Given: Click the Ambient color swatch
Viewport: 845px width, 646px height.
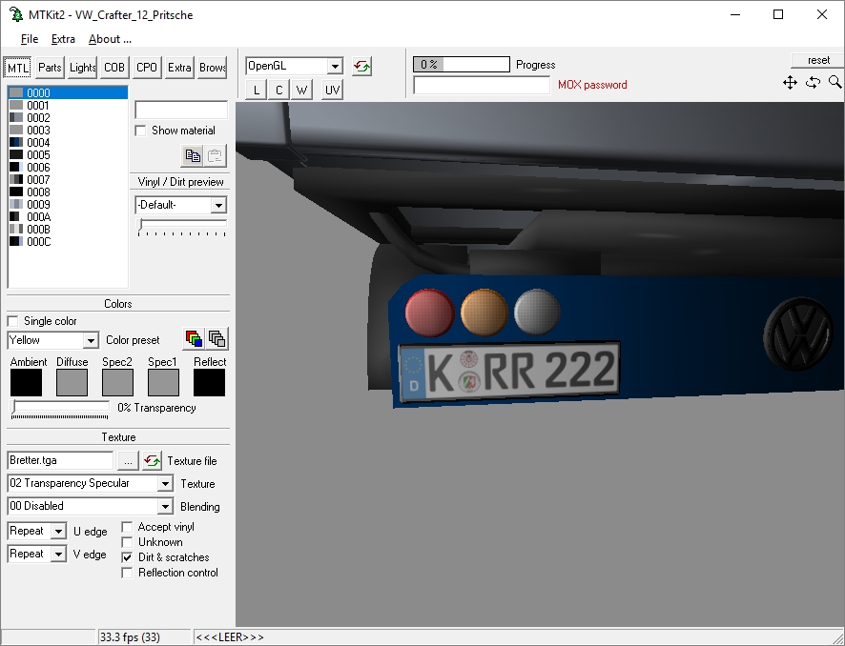Looking at the screenshot, I should tap(26, 382).
